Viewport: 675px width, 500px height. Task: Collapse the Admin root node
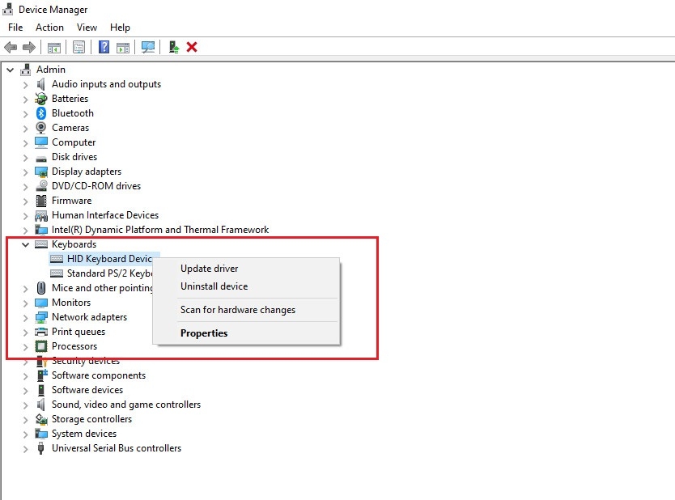click(10, 70)
